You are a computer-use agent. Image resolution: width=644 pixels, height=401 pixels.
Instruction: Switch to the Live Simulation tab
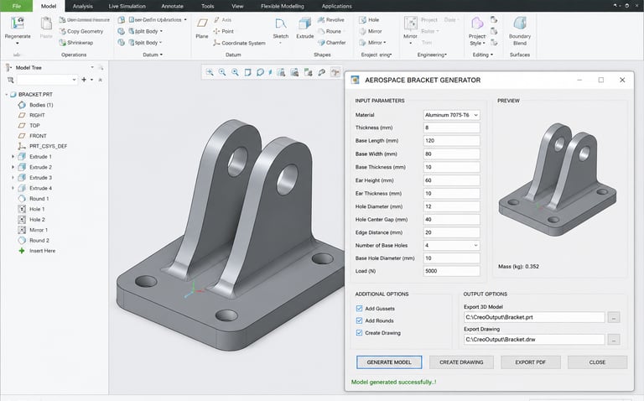click(127, 6)
